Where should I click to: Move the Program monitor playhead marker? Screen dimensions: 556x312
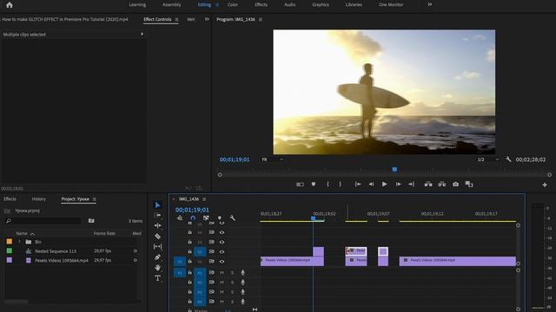394,170
